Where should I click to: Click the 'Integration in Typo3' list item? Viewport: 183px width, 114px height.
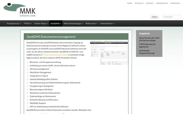point(39,76)
